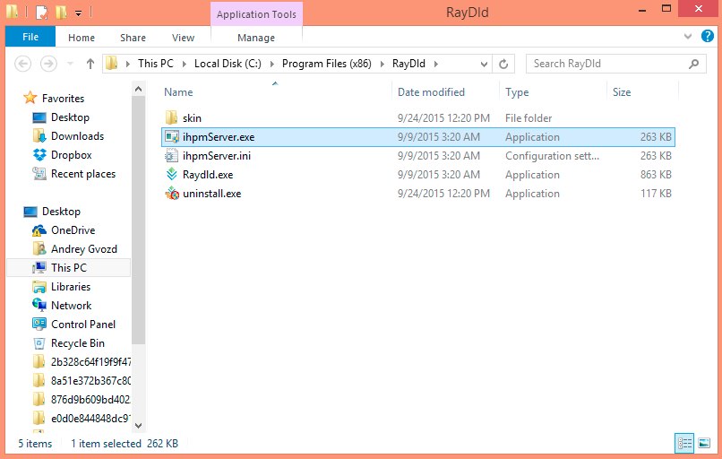
Task: Open Quick Access Toolbar customize dropdown
Action: pyautogui.click(x=78, y=13)
